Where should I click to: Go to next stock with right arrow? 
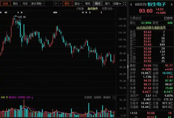coord(172,5)
